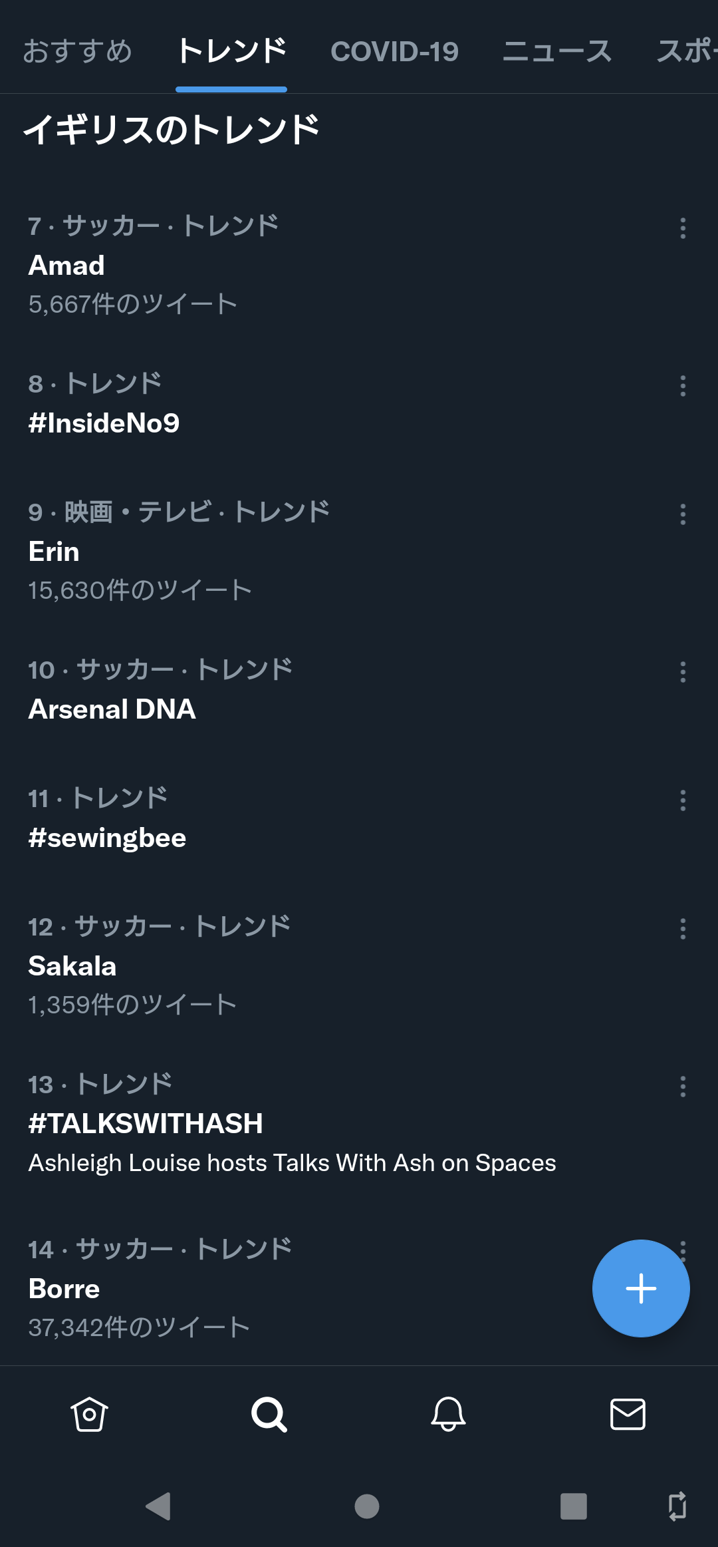The image size is (718, 1547).
Task: Open more options for #InsideNo9 trend
Action: click(683, 386)
